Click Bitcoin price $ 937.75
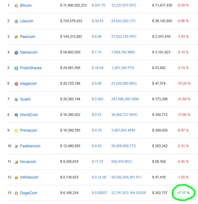This screenshot has width=198, height=204. pos(98,5)
